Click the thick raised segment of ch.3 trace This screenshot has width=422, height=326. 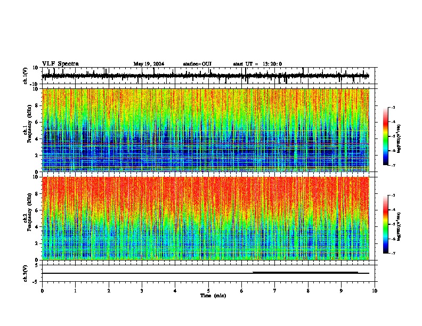(305, 272)
